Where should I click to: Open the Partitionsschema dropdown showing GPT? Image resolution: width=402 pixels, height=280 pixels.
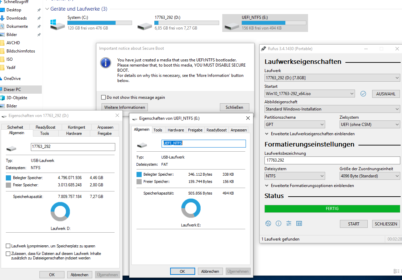coord(294,124)
